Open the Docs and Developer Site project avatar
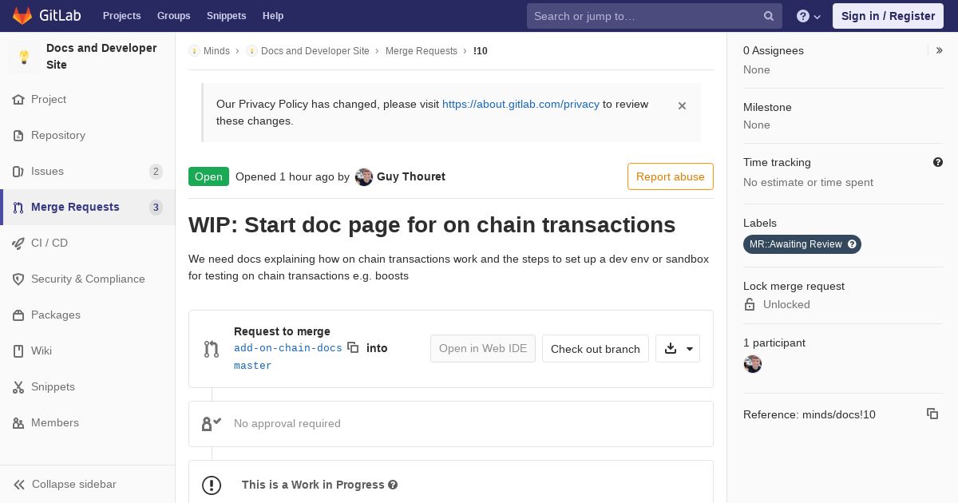Image resolution: width=958 pixels, height=503 pixels. (24, 57)
